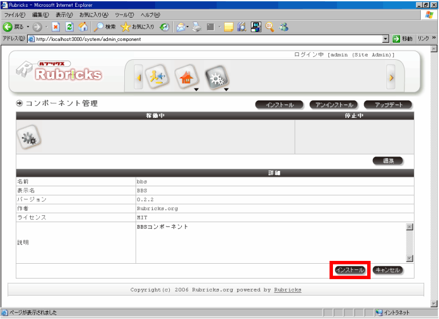Click the top インストール button beside アンインストール

[x=279, y=105]
